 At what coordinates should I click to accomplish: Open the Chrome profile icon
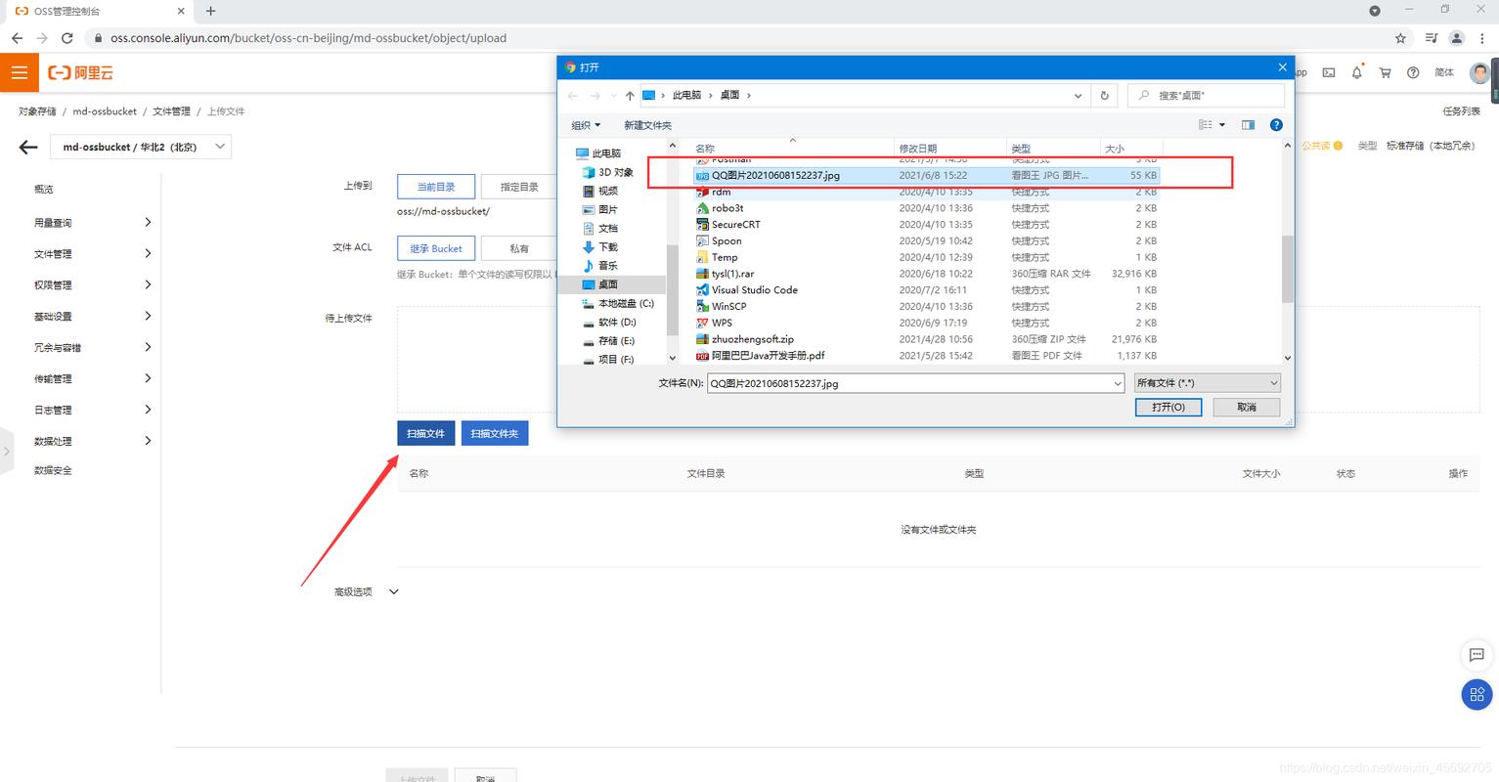(1457, 38)
